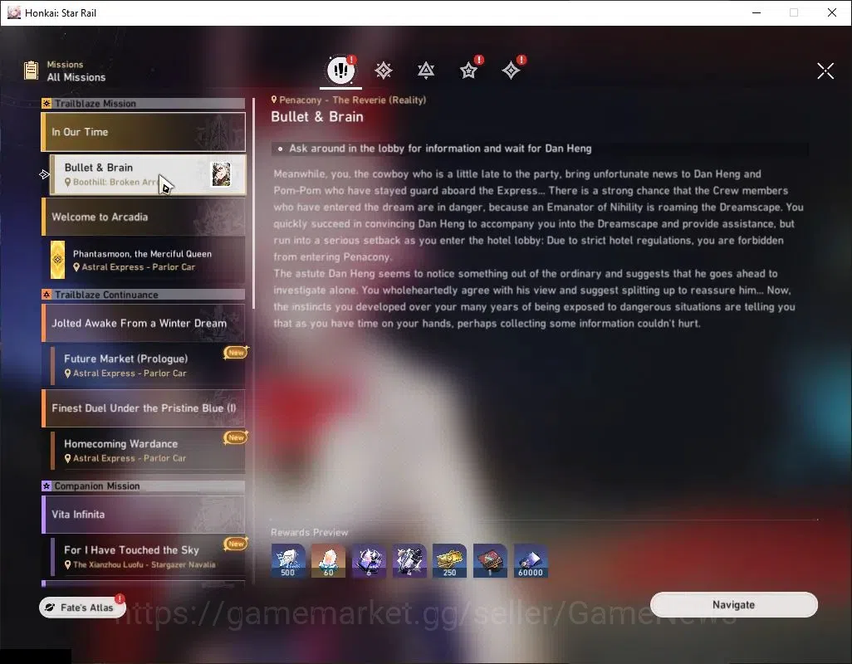This screenshot has width=852, height=664.
Task: Open Future Market (Prologue) mission
Action: (x=148, y=365)
